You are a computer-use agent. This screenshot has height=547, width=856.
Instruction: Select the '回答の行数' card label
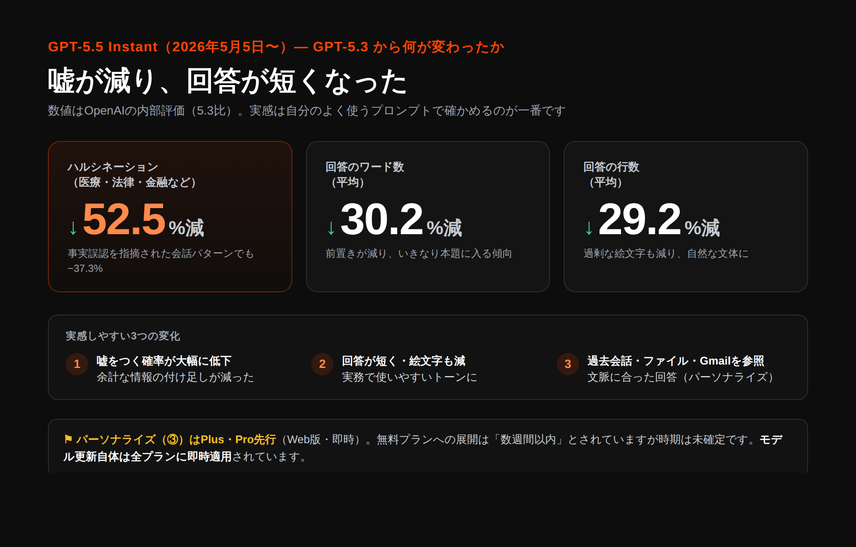[x=611, y=167]
